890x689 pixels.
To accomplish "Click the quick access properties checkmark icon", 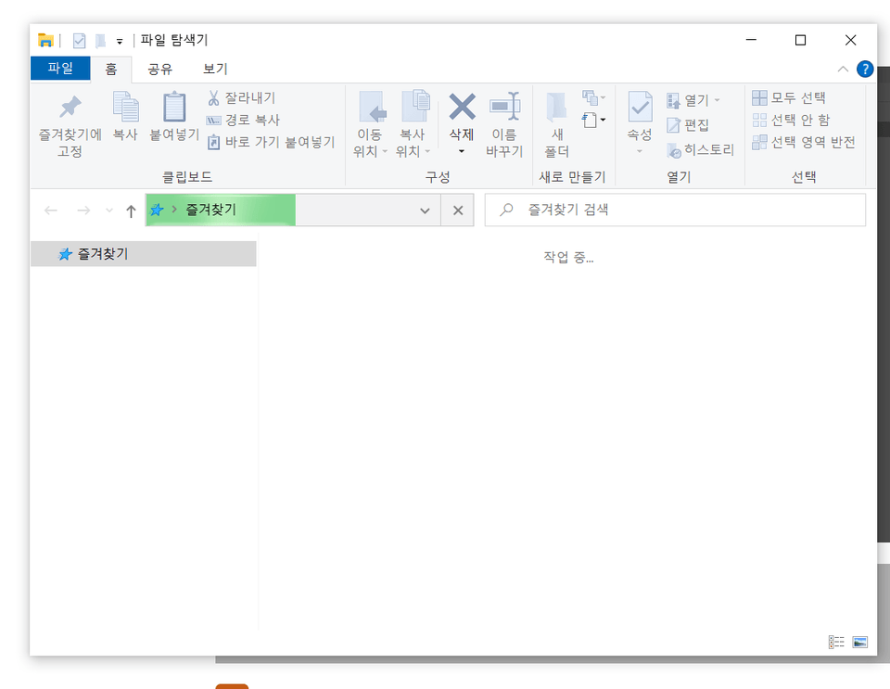I will [79, 40].
